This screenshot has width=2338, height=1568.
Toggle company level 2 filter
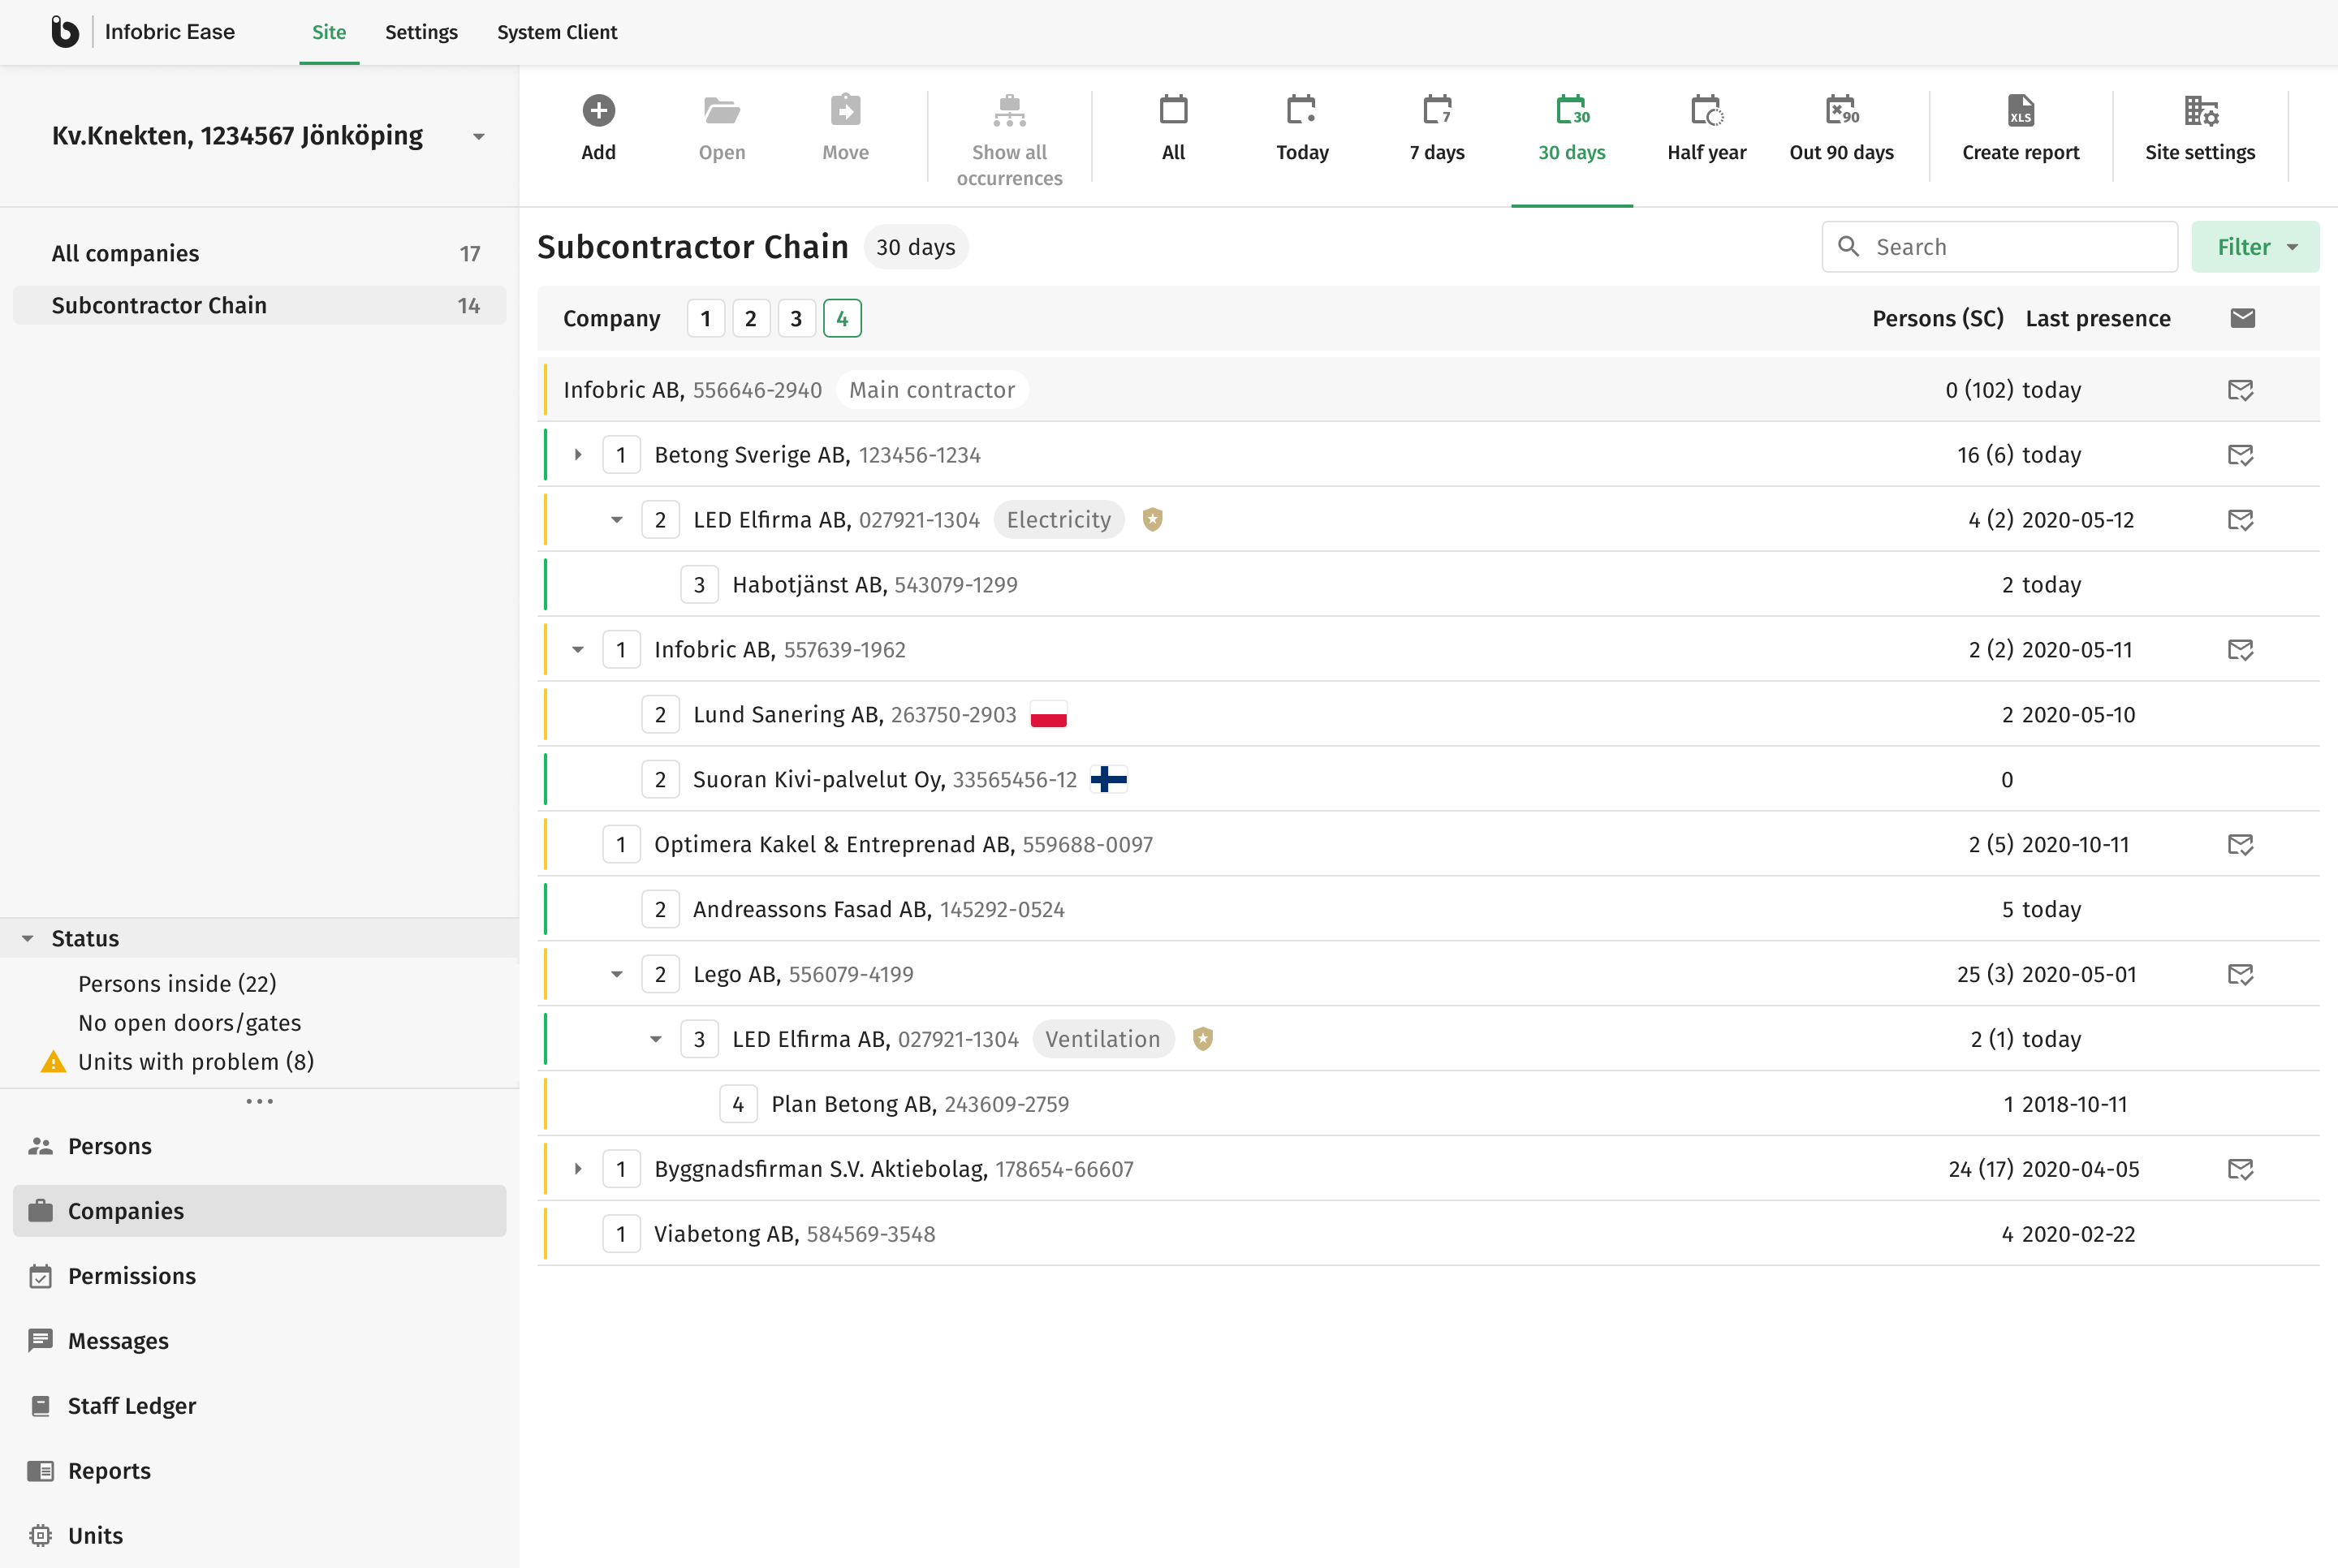pos(750,319)
